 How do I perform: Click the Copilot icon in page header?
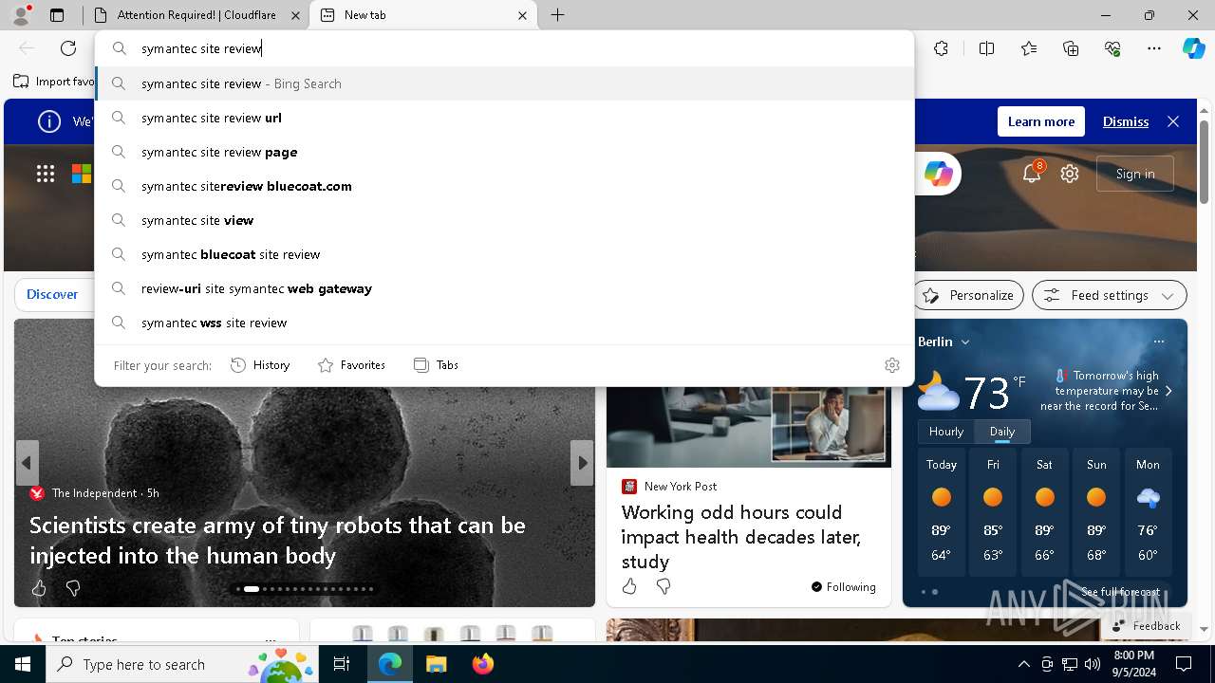pyautogui.click(x=939, y=174)
